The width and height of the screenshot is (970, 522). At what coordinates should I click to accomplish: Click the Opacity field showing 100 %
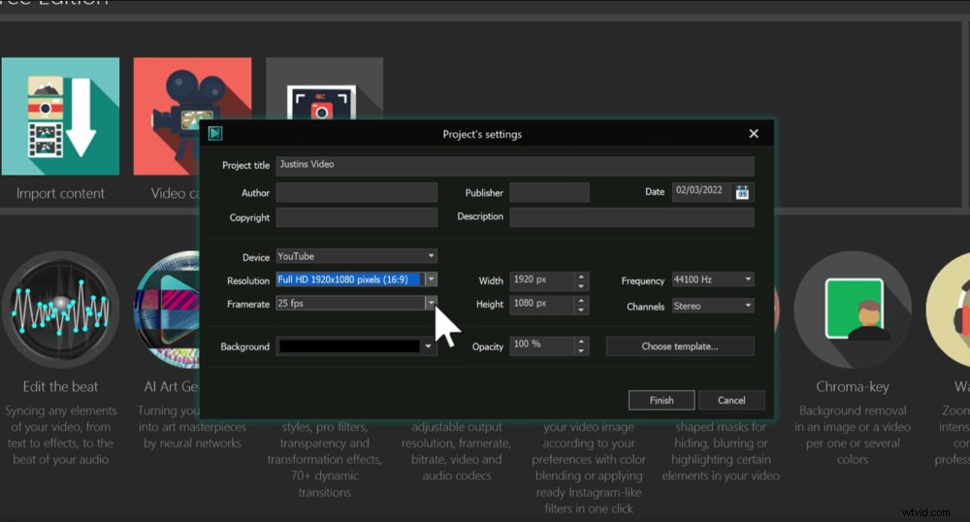(x=542, y=345)
